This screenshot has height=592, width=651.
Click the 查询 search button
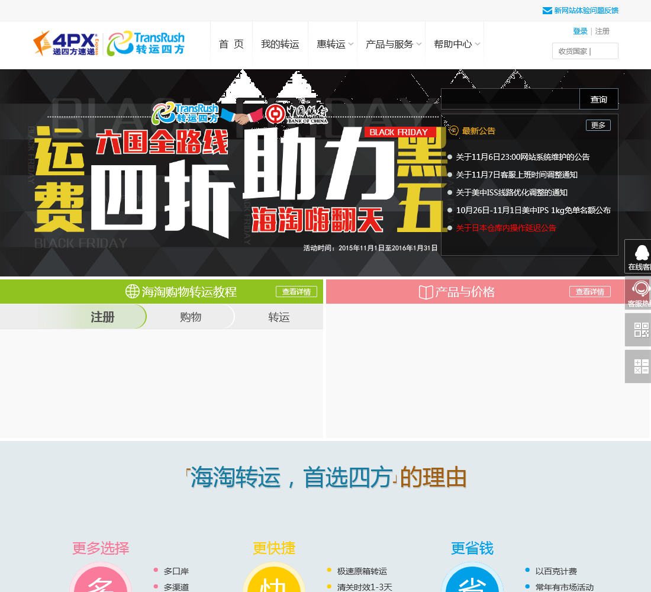click(599, 99)
